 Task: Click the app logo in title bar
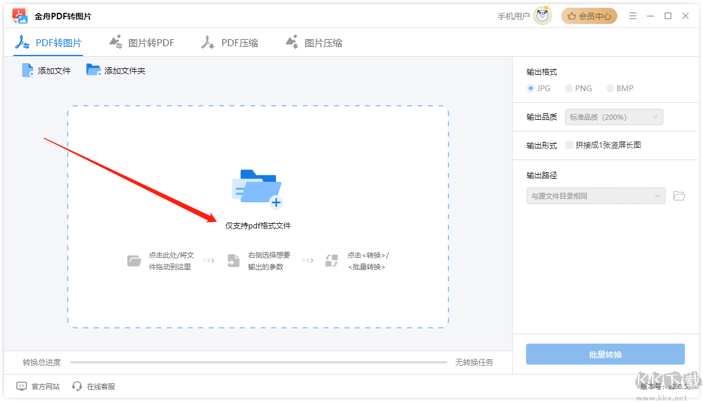(20, 15)
